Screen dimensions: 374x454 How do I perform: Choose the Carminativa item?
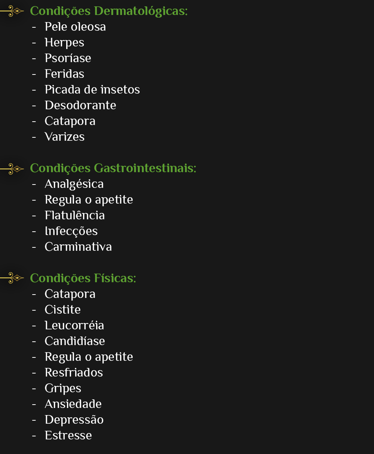coord(78,247)
